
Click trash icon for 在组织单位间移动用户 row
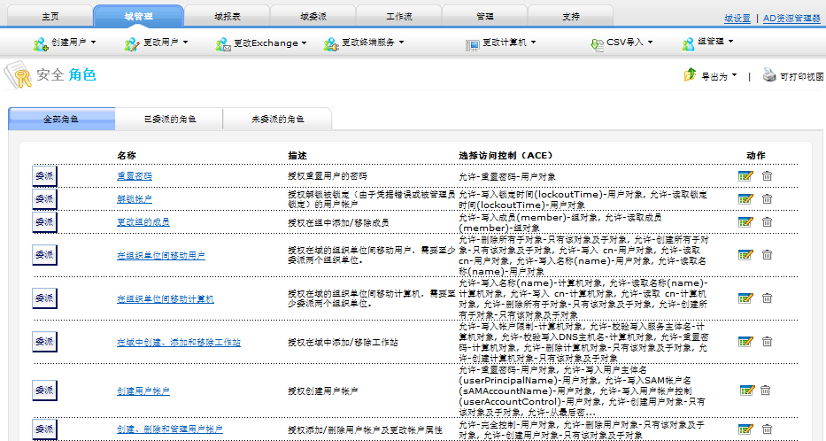767,255
